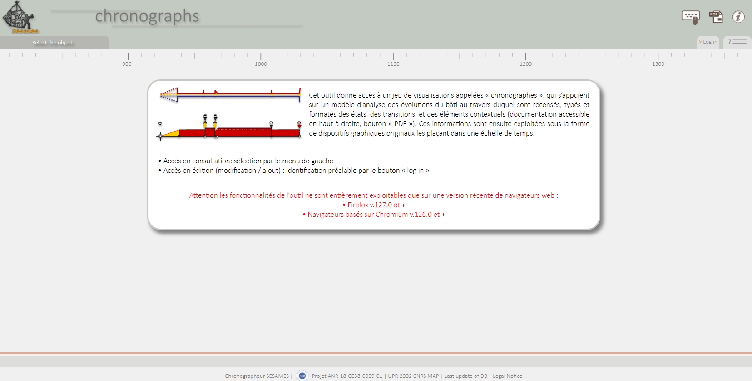Click 'Chronographeur SESAMES' footer text
Image resolution: width=752 pixels, height=381 pixels.
pyautogui.click(x=257, y=376)
